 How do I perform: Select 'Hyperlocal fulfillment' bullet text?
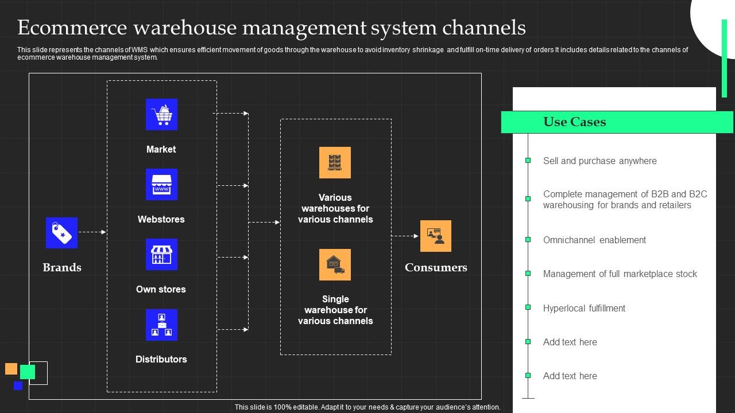(x=584, y=309)
